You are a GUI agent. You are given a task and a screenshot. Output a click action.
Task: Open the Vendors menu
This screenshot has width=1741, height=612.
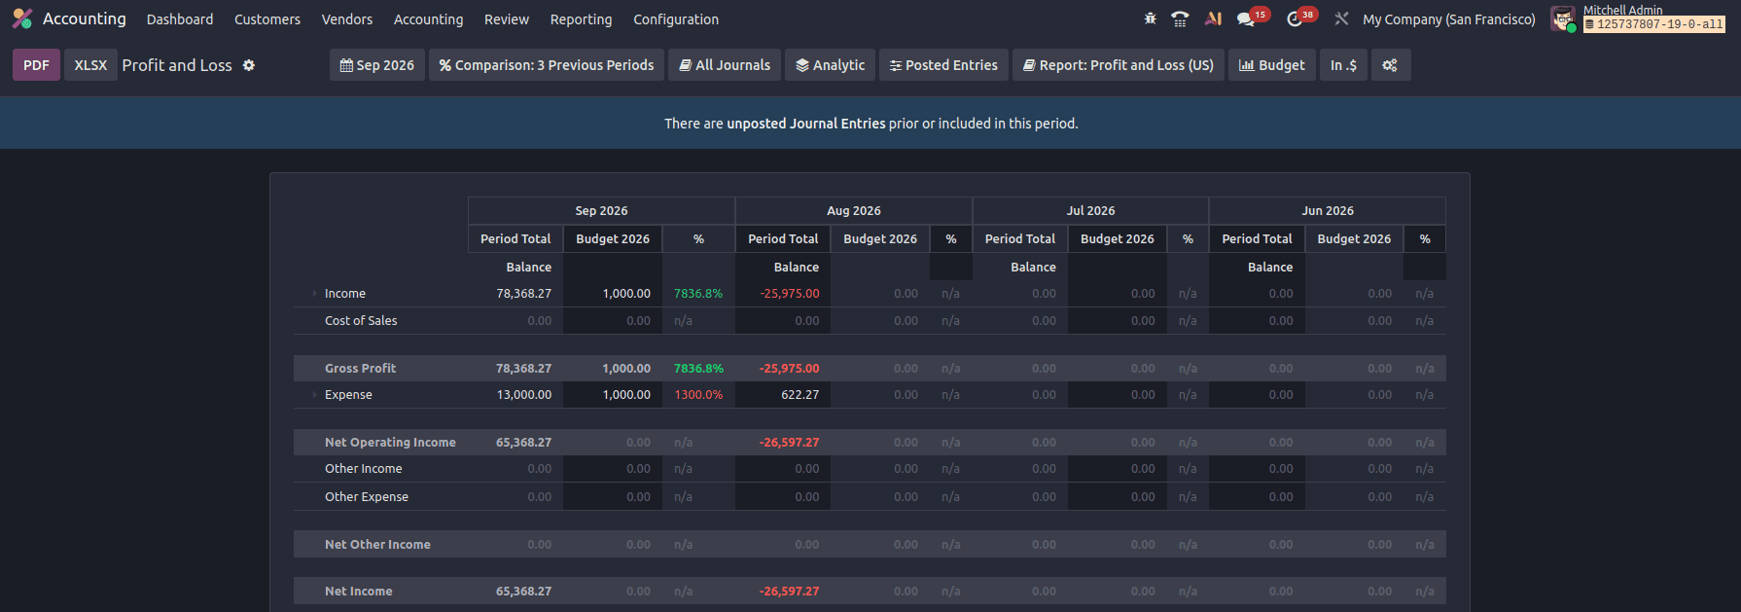pyautogui.click(x=347, y=19)
